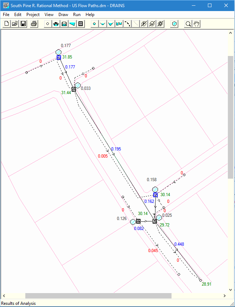Click the Results of Analysis status text
The height and width of the screenshot is (307, 235).
19,303
